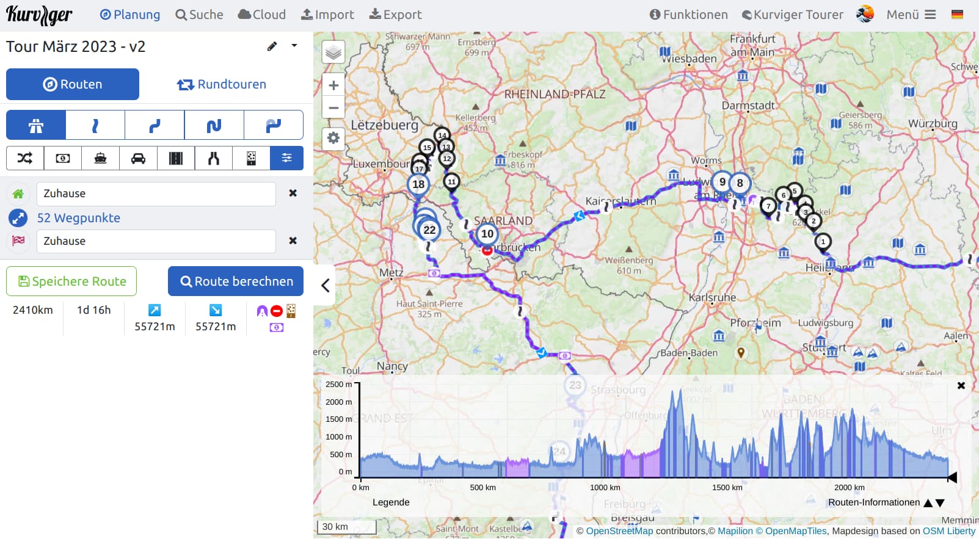
Task: Select the extra curvy route profile
Action: pyautogui.click(x=214, y=126)
